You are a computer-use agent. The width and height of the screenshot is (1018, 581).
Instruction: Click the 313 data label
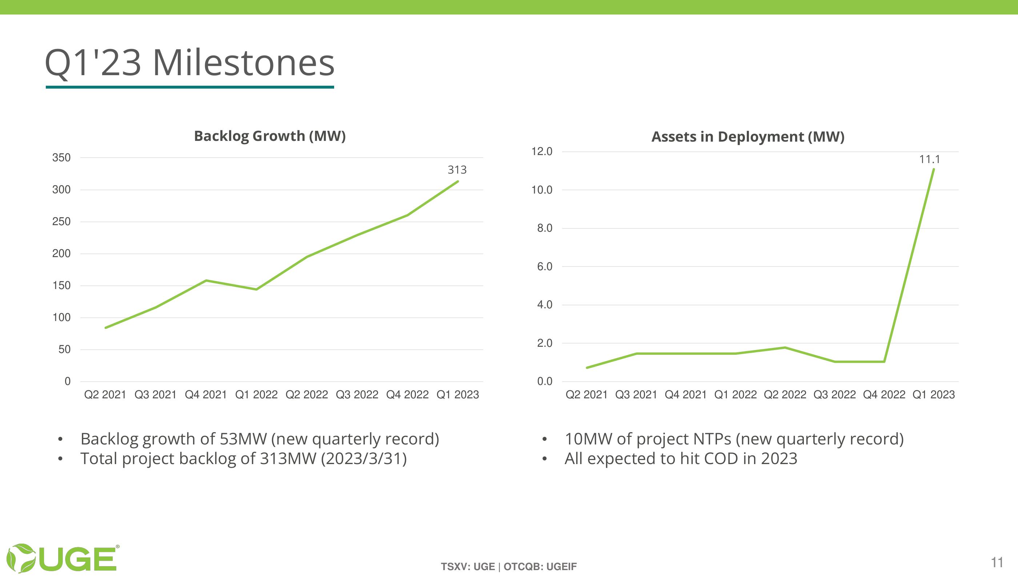coord(457,170)
